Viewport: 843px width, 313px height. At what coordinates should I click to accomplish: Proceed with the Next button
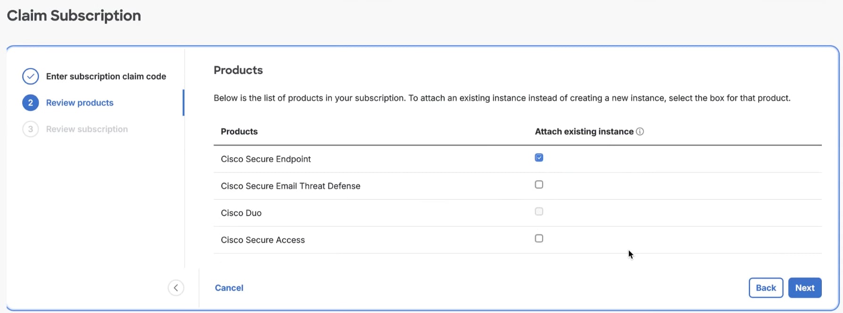(805, 288)
